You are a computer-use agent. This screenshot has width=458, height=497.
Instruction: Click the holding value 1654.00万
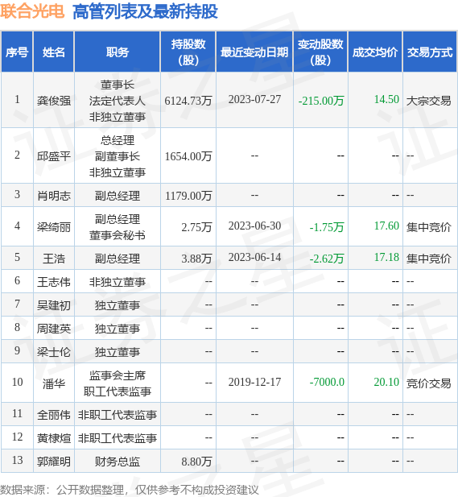pyautogui.click(x=188, y=156)
